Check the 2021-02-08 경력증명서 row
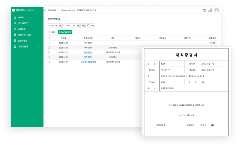 (49, 43)
